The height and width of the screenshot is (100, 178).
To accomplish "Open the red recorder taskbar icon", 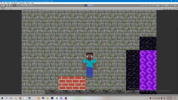I will click(x=66, y=98).
